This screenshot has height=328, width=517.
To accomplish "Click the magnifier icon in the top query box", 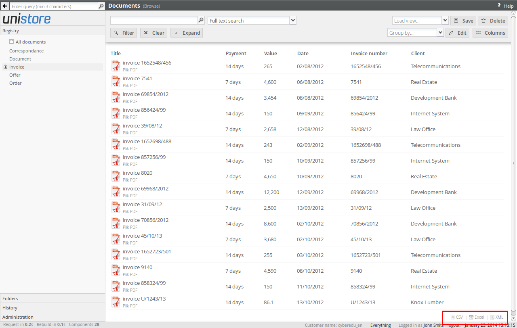I will pos(101,6).
